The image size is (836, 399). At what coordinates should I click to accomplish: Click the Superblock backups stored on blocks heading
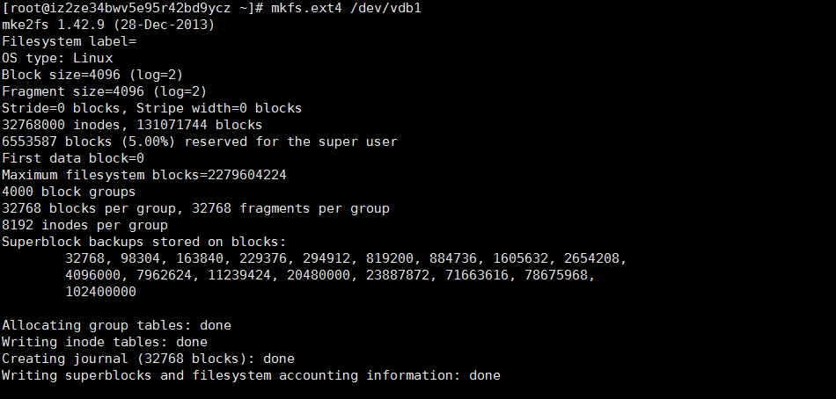tap(144, 242)
